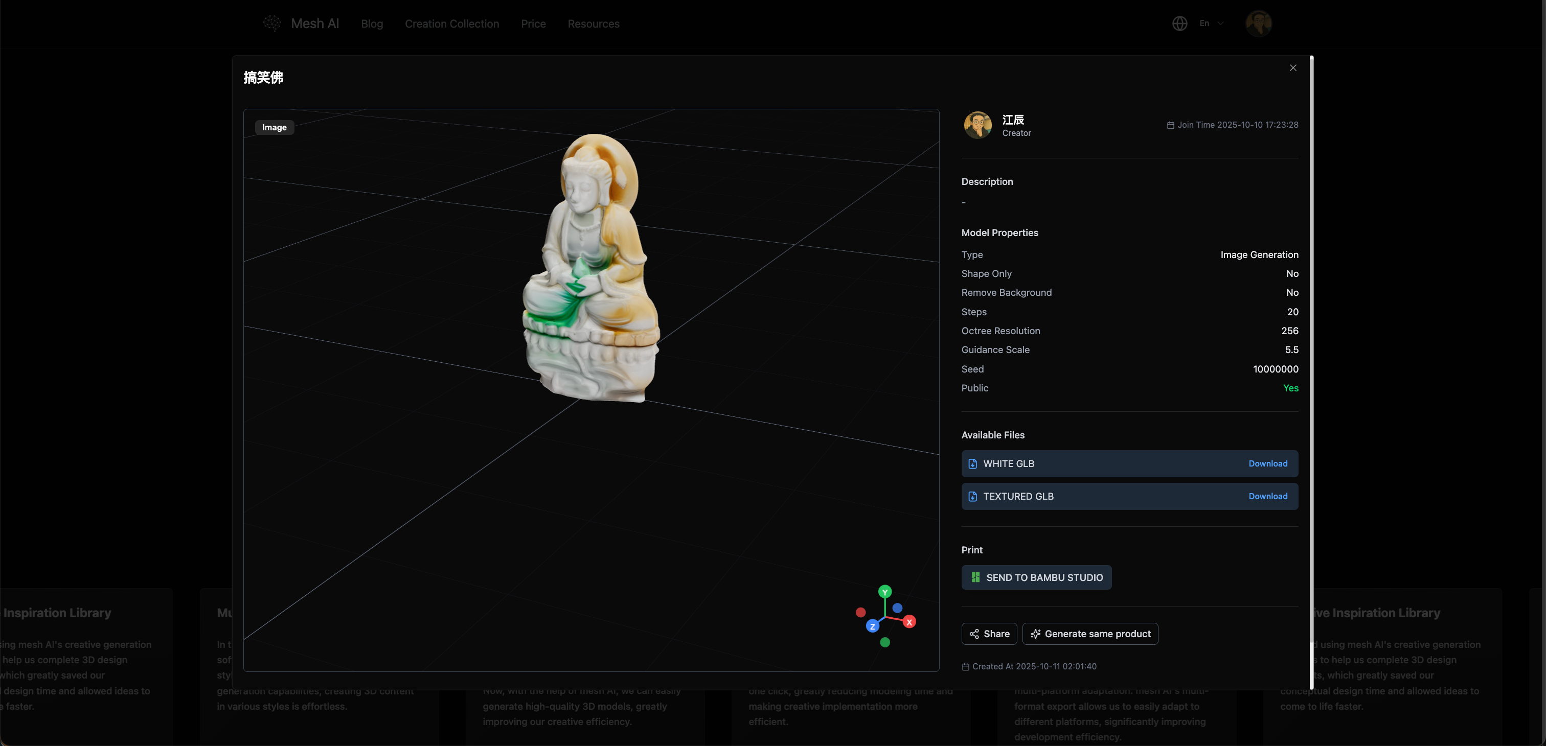Viewport: 1546px width, 746px height.
Task: Click the TEXTURED GLB file icon
Action: 973,497
